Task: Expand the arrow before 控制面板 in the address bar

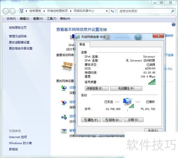Action: click(x=26, y=11)
